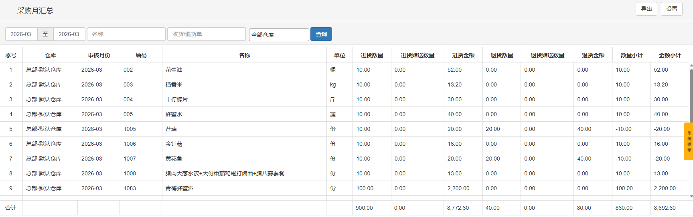Screen dimensions: 693x217
Task: Select the 花生油 row
Action: 174,70
